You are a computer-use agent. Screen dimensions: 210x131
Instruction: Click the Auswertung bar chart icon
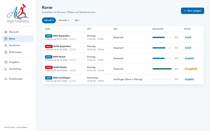(6, 69)
